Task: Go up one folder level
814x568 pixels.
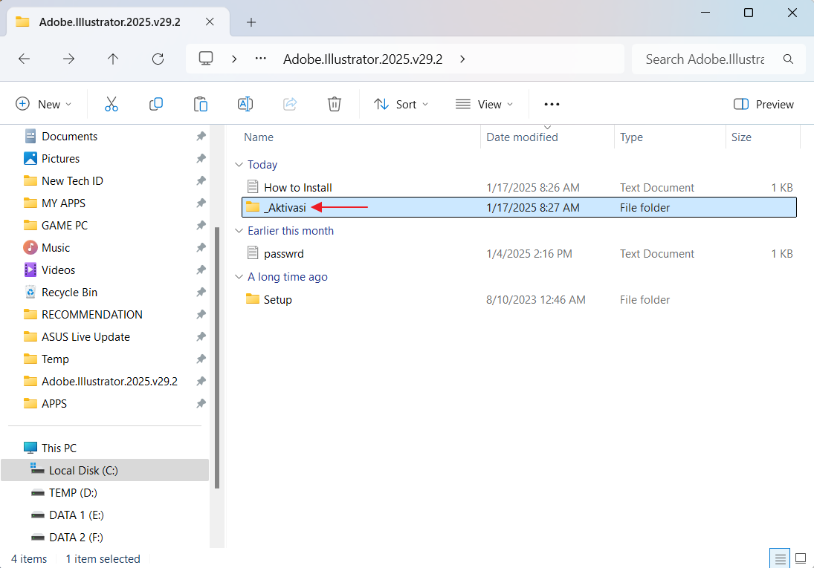Action: (x=113, y=59)
